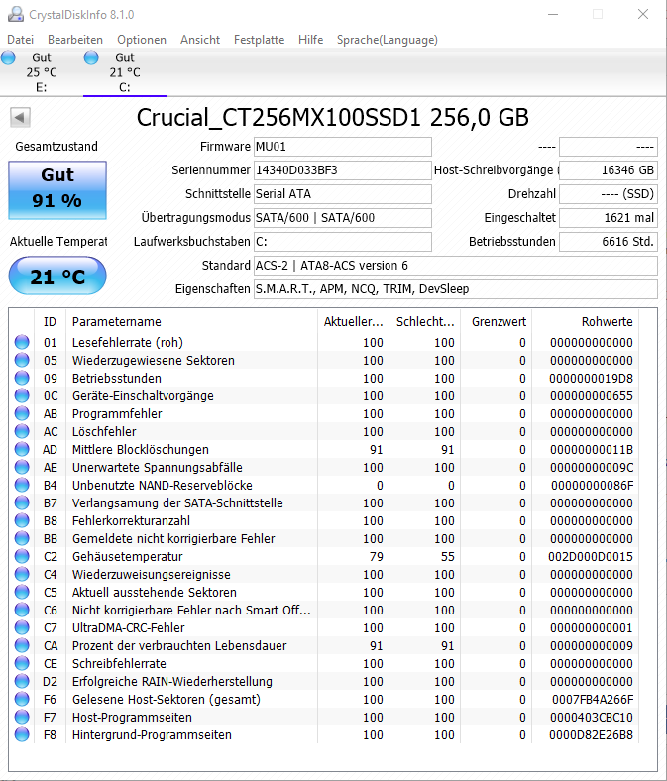Click the previous disk arrow button

pos(20,118)
